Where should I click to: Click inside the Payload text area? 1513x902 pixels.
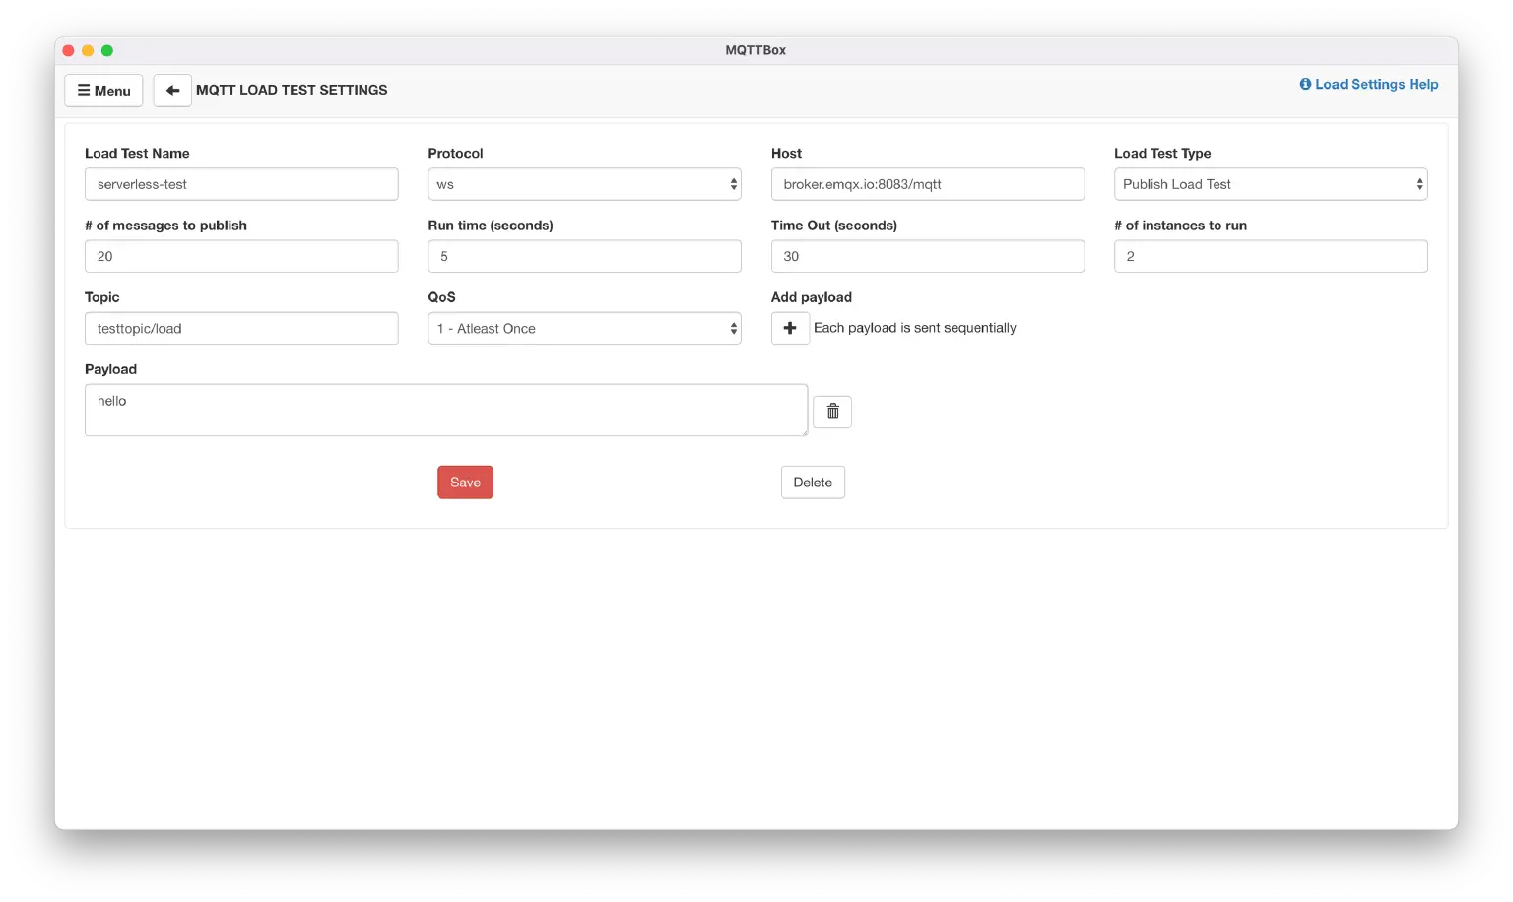pyautogui.click(x=445, y=409)
